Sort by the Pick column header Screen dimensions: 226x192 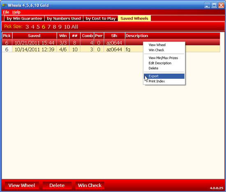7,36
